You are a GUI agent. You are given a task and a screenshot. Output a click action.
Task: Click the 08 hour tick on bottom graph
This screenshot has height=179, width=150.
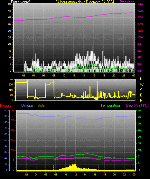coord(56,174)
